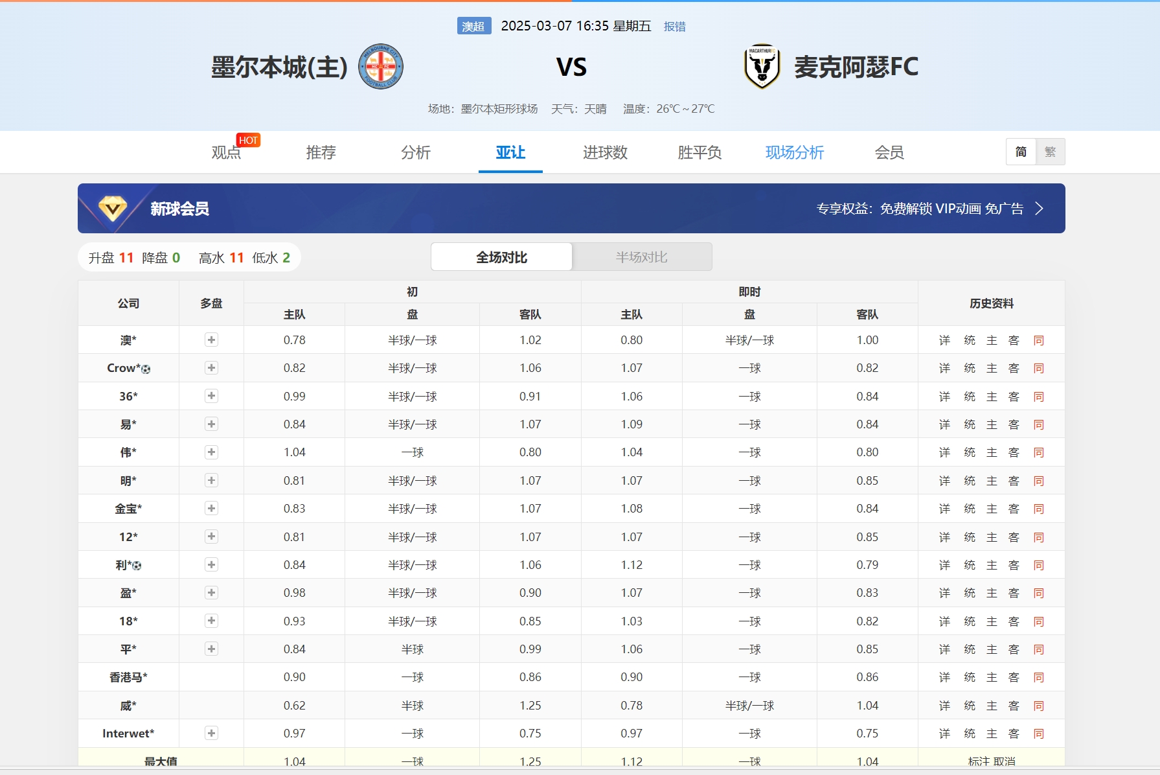1160x775 pixels.
Task: Expand multi-handicap plus for 12* row
Action: 211,537
